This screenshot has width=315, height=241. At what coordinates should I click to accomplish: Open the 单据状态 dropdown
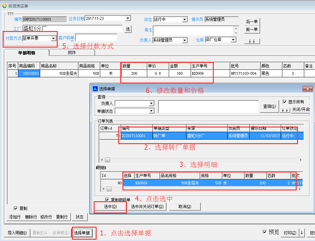coord(151,111)
